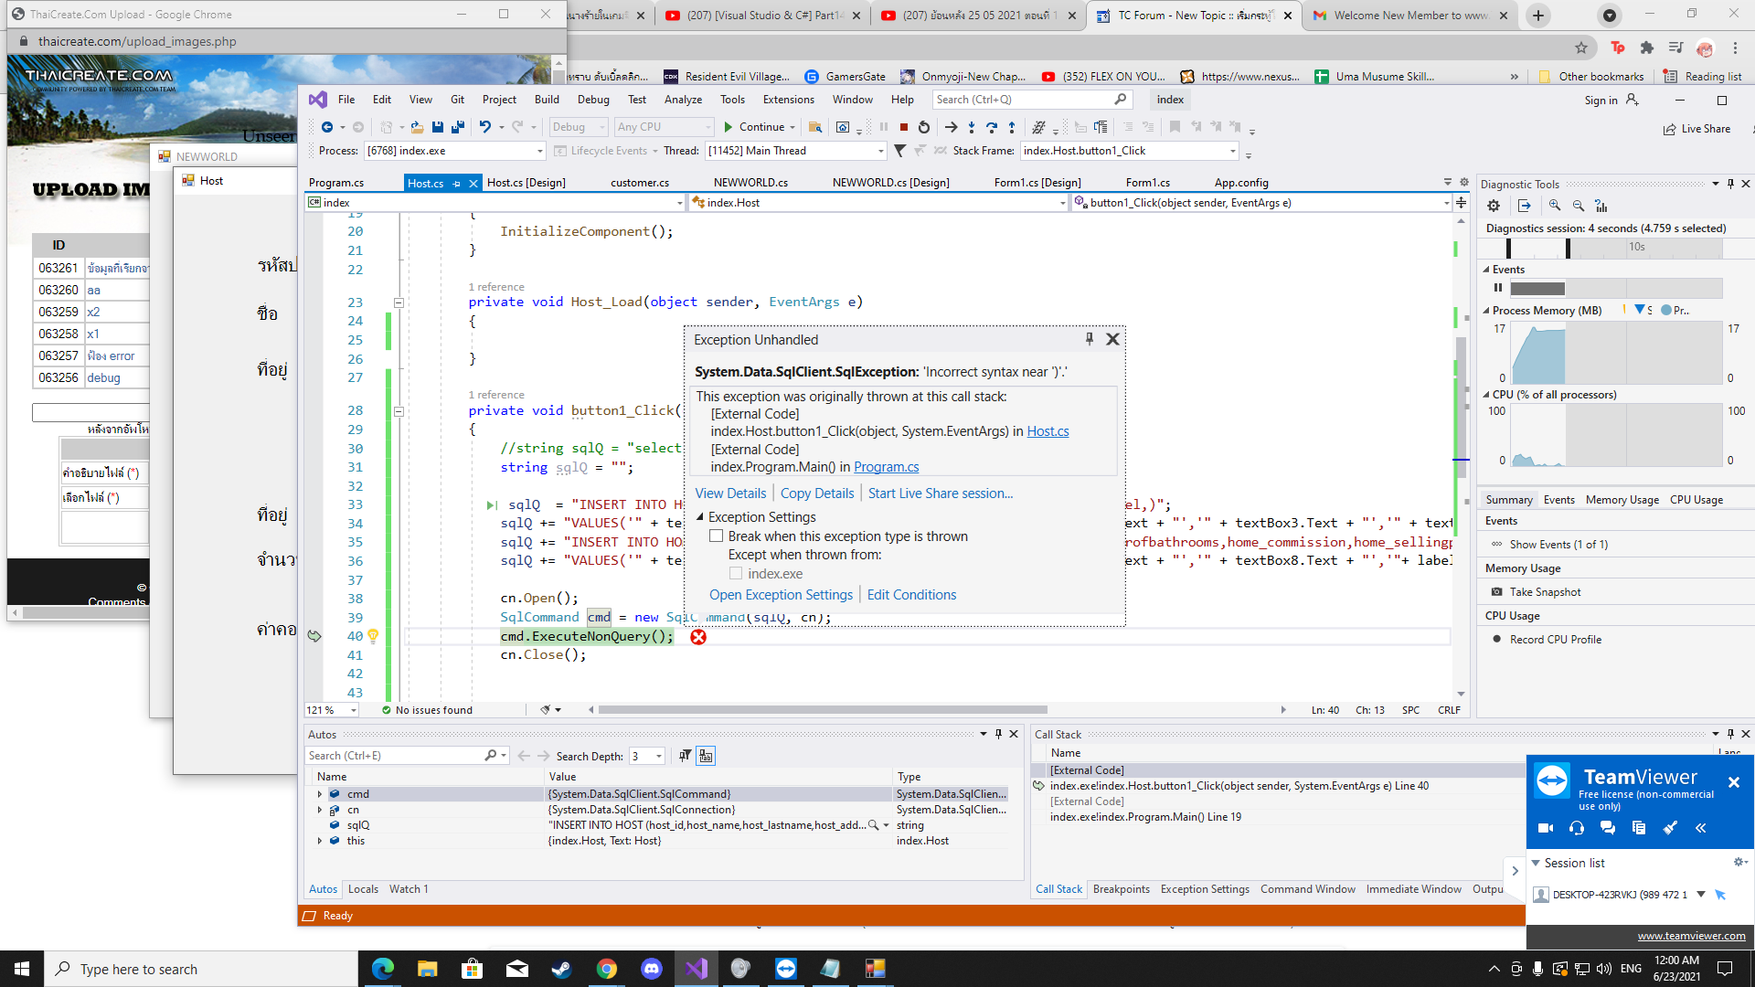The image size is (1755, 987).
Task: Open the Process dropdown showing index.exe
Action: click(539, 151)
